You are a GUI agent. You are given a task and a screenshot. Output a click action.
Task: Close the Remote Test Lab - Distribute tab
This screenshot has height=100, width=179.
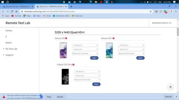32,7
